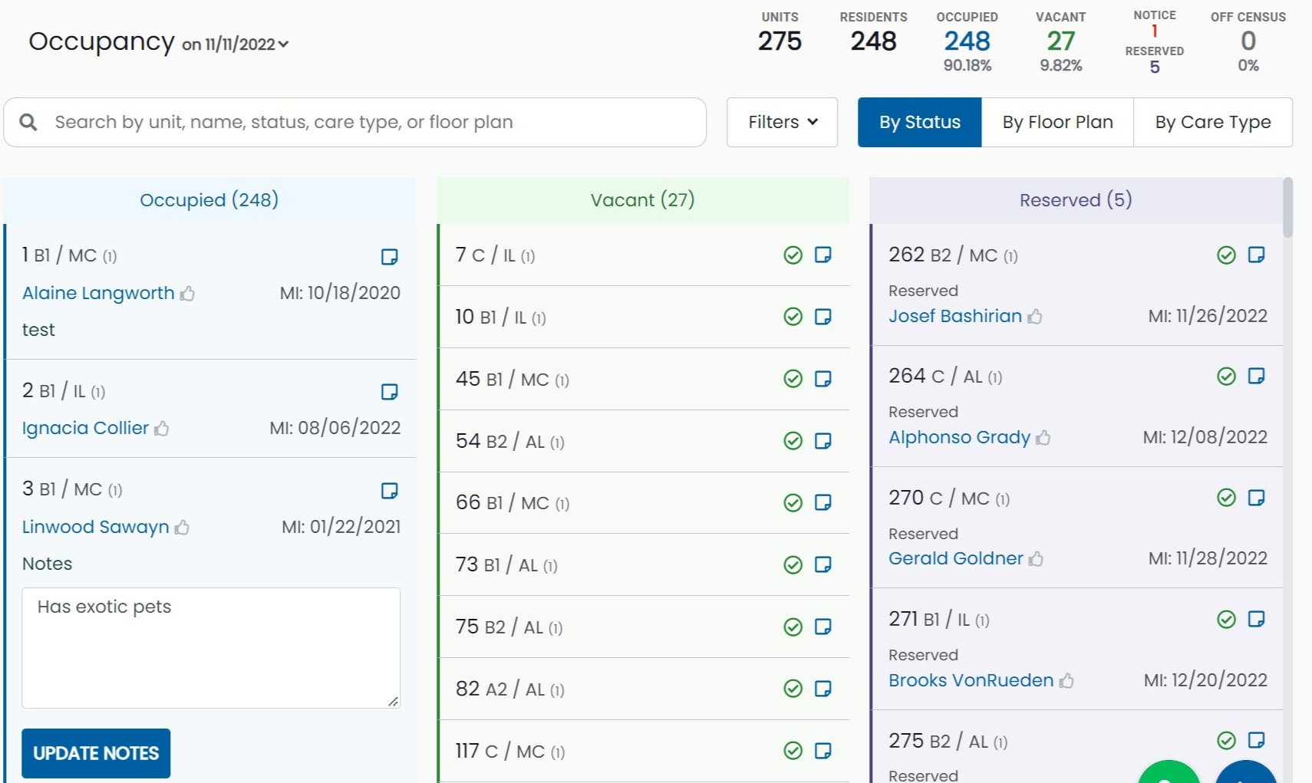Viewport: 1312px width, 783px height.
Task: Click the Reserved column vertical scrollbar
Action: (1287, 208)
